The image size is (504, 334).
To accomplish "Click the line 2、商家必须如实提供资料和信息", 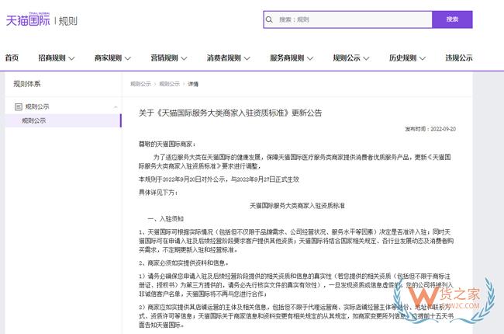I will pos(184,263).
